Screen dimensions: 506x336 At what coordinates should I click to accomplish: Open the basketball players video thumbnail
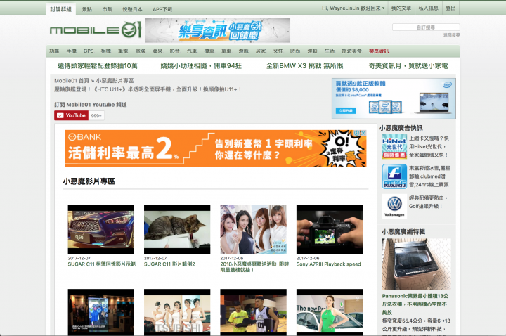coord(253,312)
